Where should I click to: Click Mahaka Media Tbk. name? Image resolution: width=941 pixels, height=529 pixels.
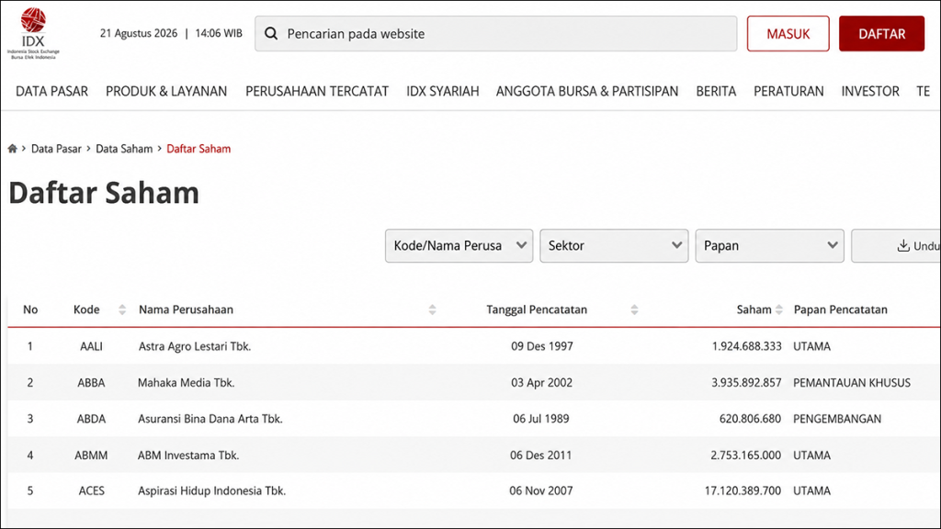pos(186,383)
